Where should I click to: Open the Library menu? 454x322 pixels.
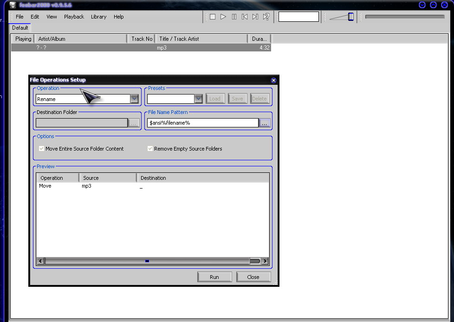coord(98,17)
